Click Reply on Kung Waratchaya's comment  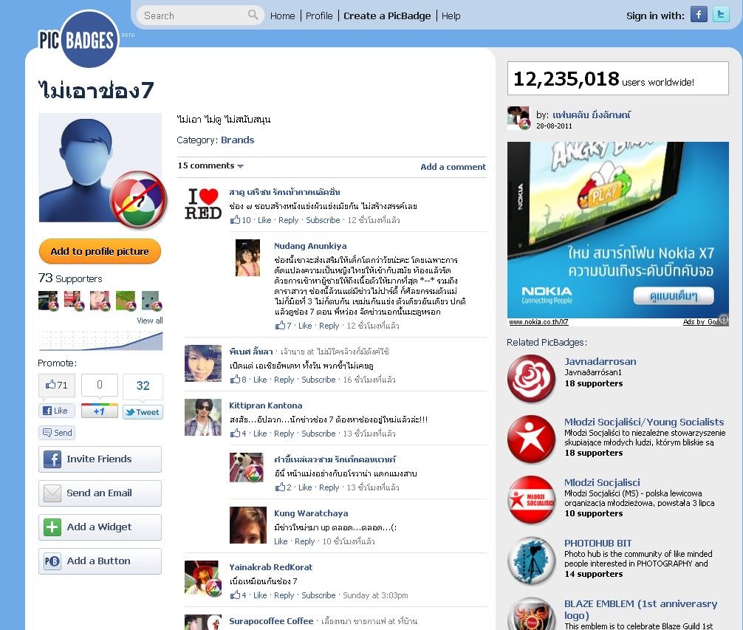(305, 541)
